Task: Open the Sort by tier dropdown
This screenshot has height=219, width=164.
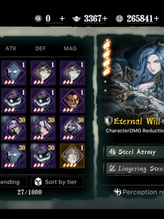Action: pos(57,182)
